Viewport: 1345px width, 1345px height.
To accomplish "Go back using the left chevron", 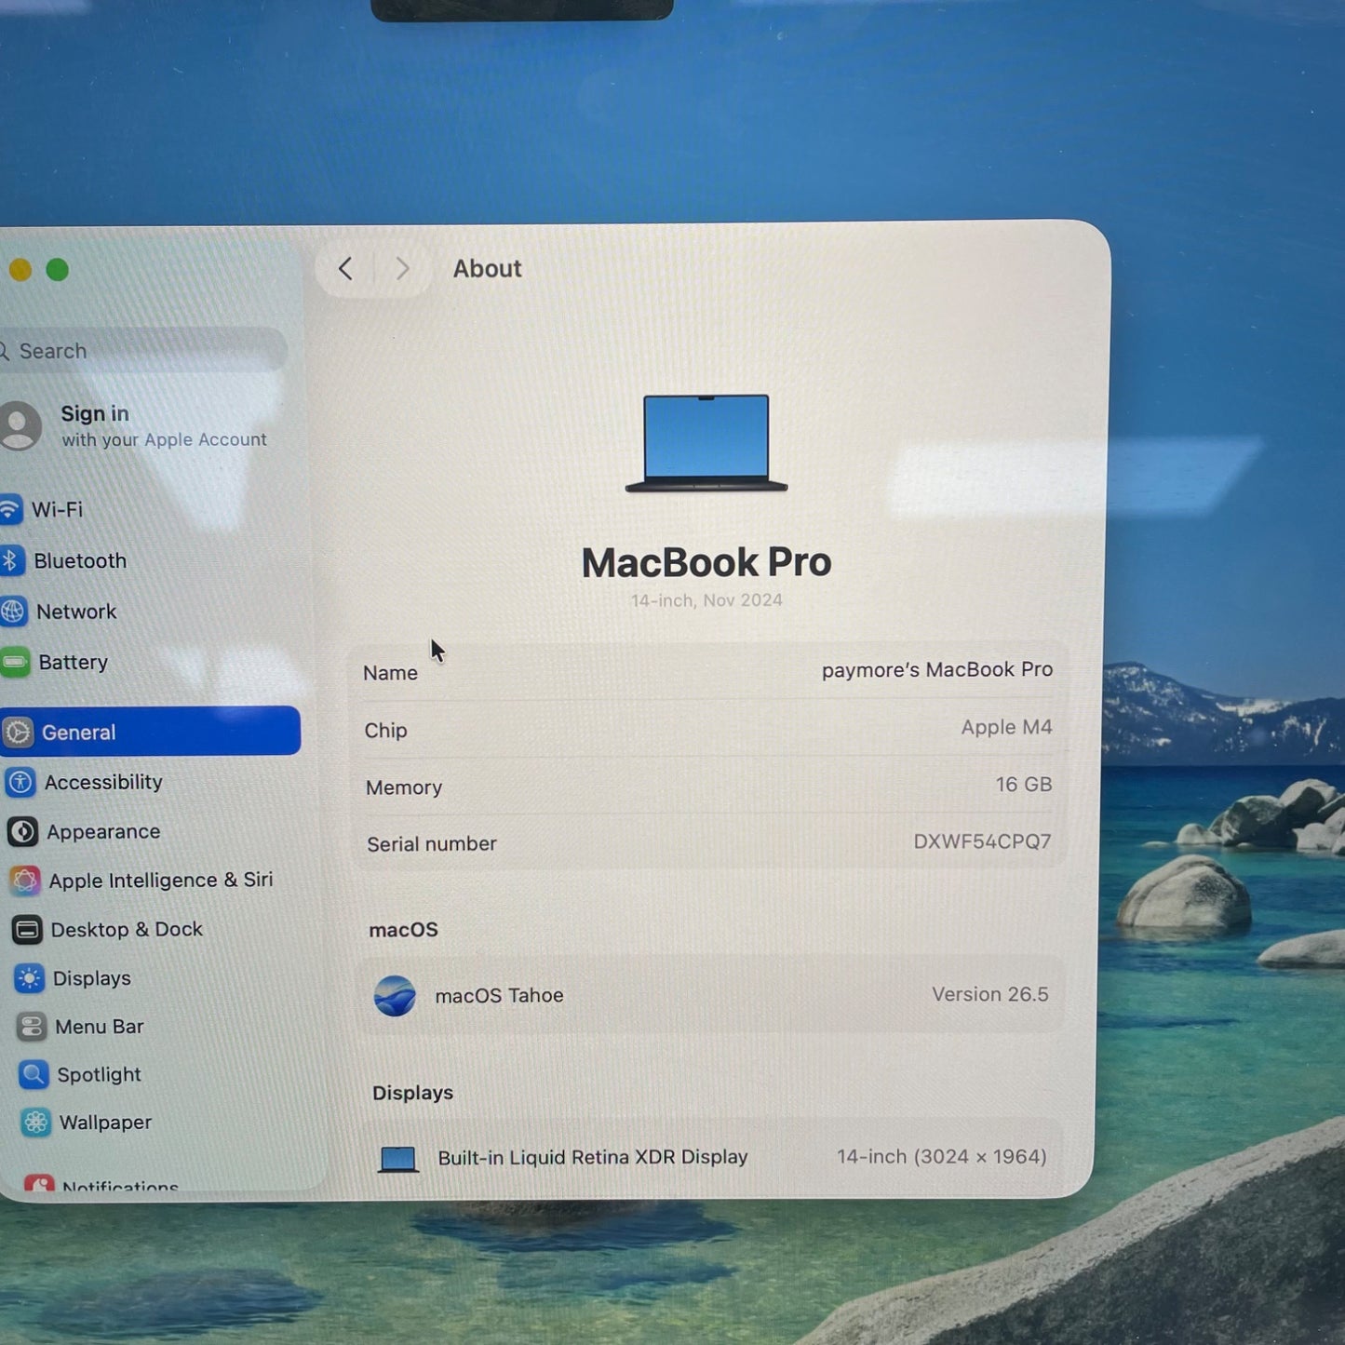I will pyautogui.click(x=345, y=269).
